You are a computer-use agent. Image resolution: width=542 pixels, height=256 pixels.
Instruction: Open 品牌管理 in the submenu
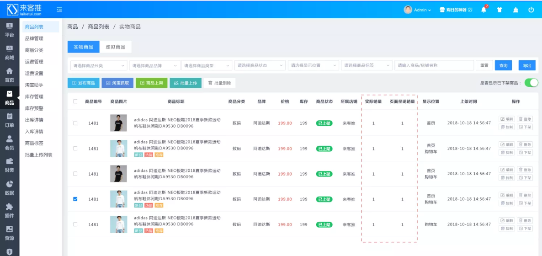click(x=34, y=38)
